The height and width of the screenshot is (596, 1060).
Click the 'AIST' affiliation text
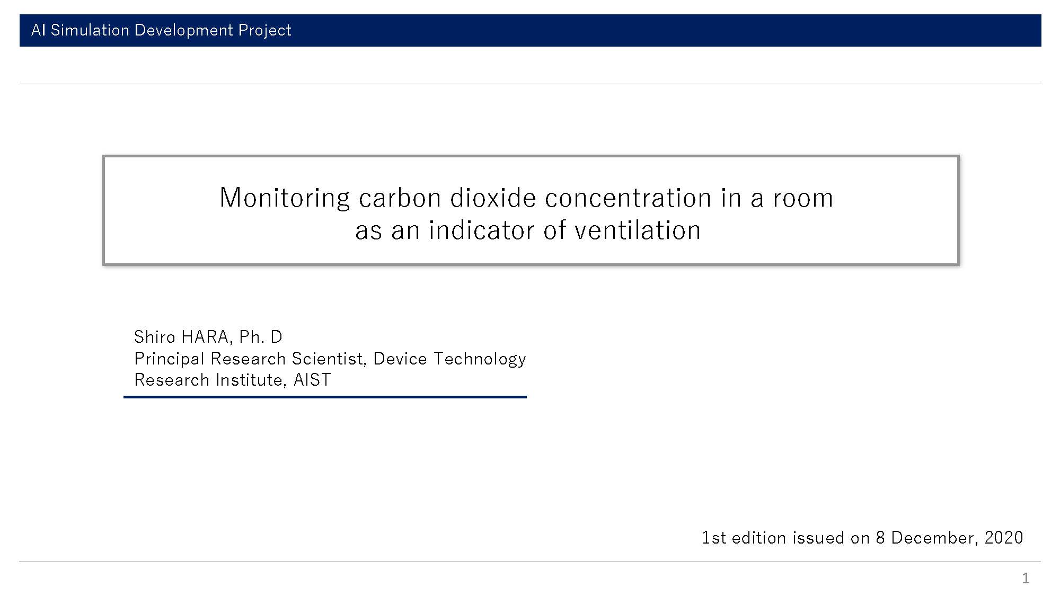[312, 380]
